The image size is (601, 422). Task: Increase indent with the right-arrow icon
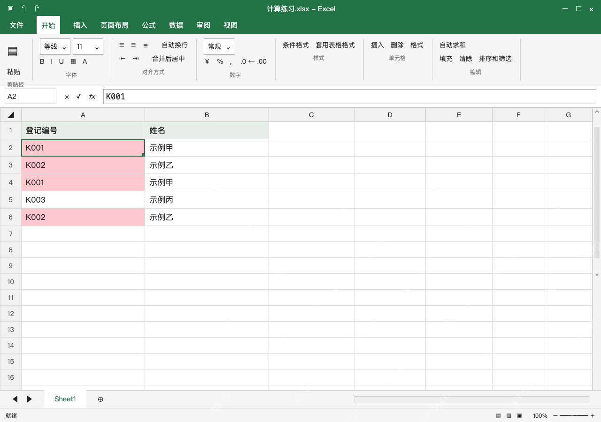(136, 59)
